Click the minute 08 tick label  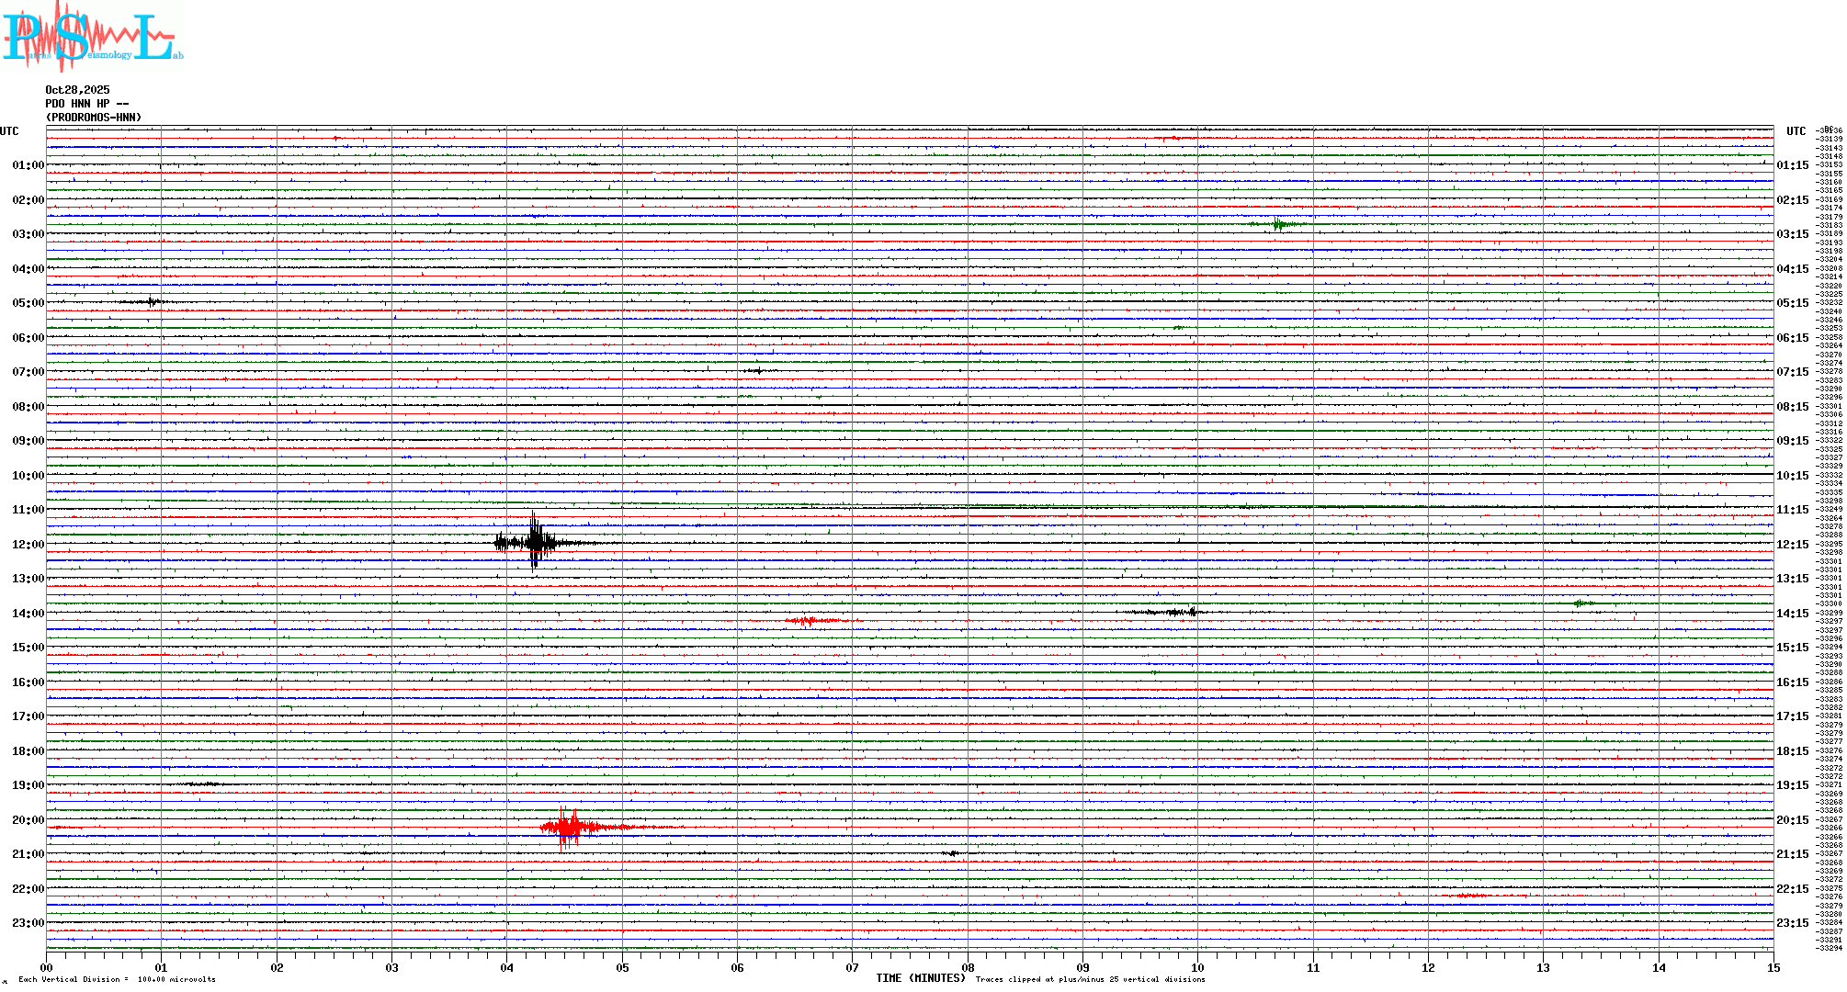coord(968,967)
